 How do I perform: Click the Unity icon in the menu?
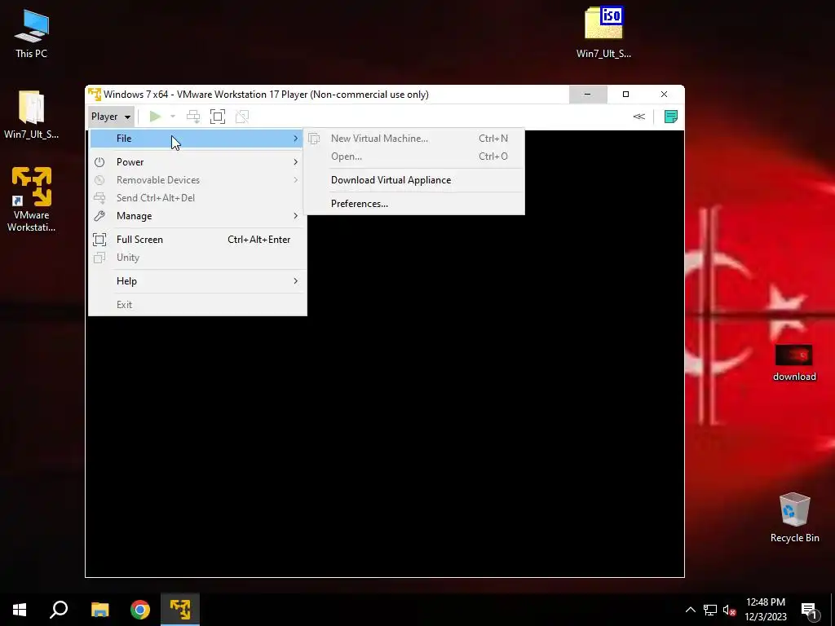click(99, 258)
